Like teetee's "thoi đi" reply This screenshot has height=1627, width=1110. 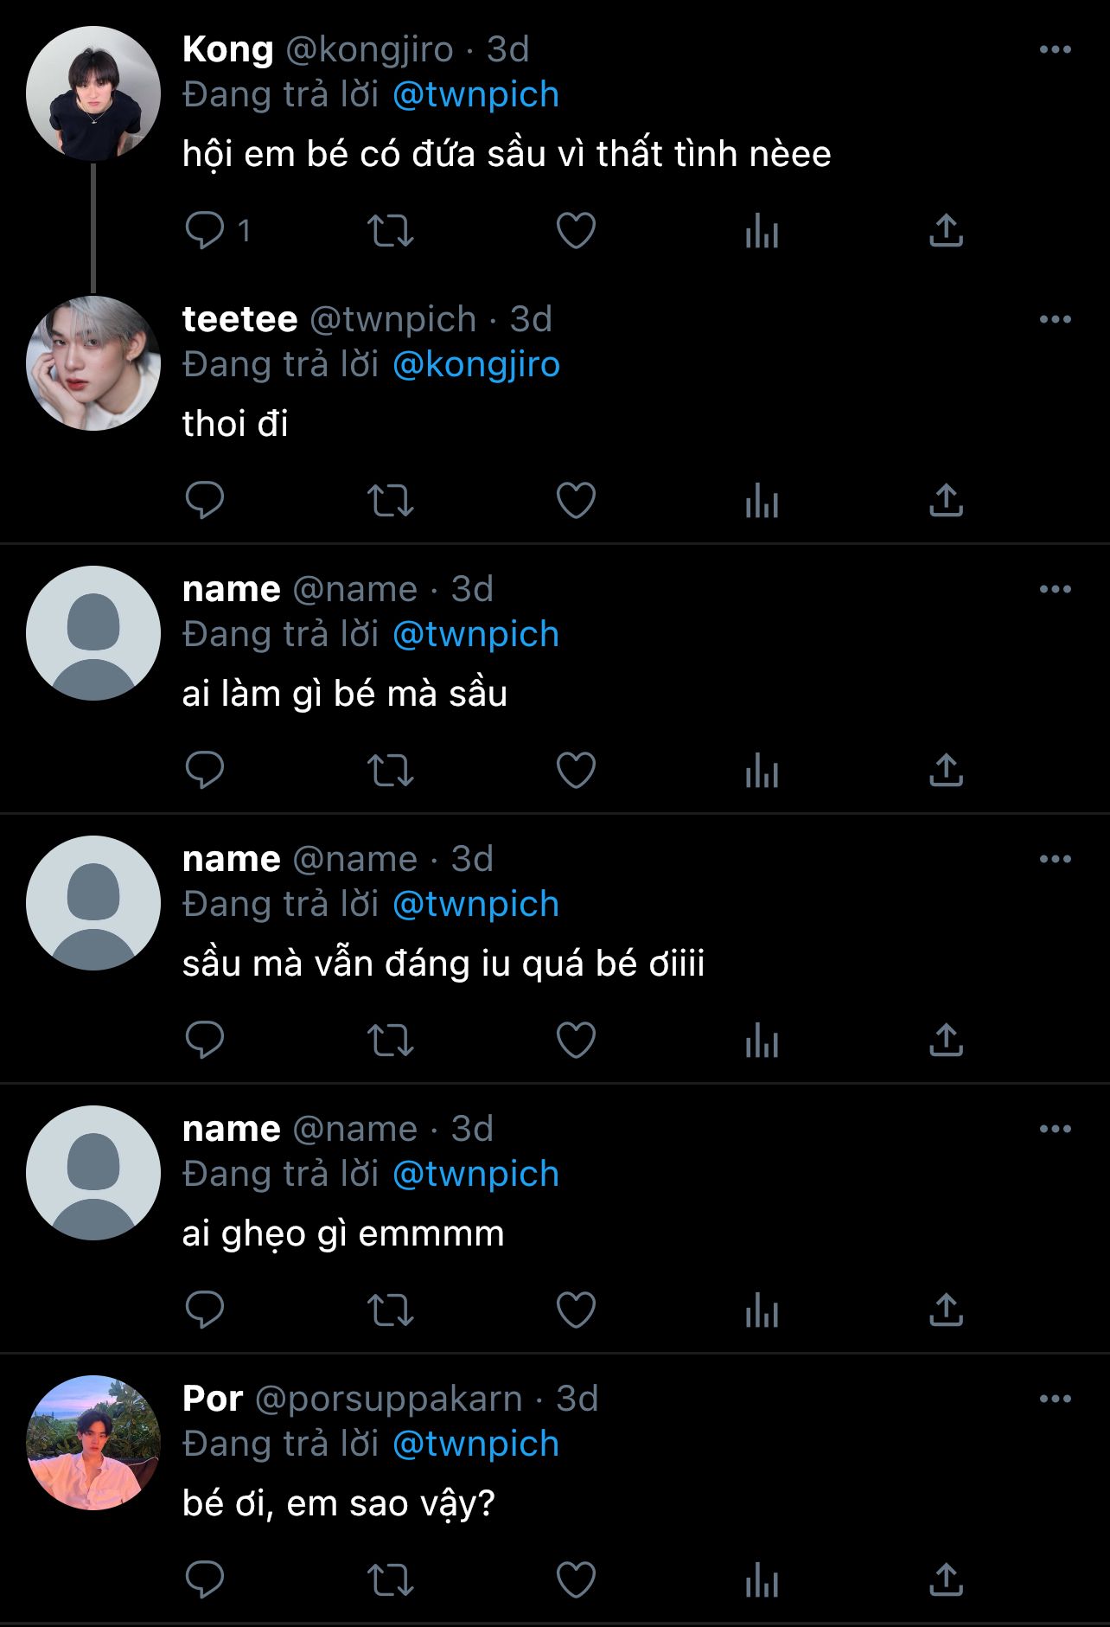[576, 501]
